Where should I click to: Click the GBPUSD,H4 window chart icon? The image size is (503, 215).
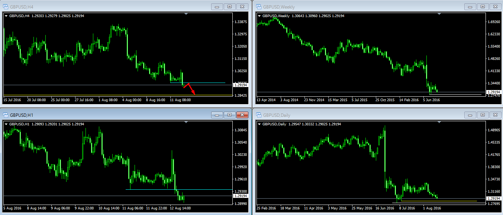point(6,6)
